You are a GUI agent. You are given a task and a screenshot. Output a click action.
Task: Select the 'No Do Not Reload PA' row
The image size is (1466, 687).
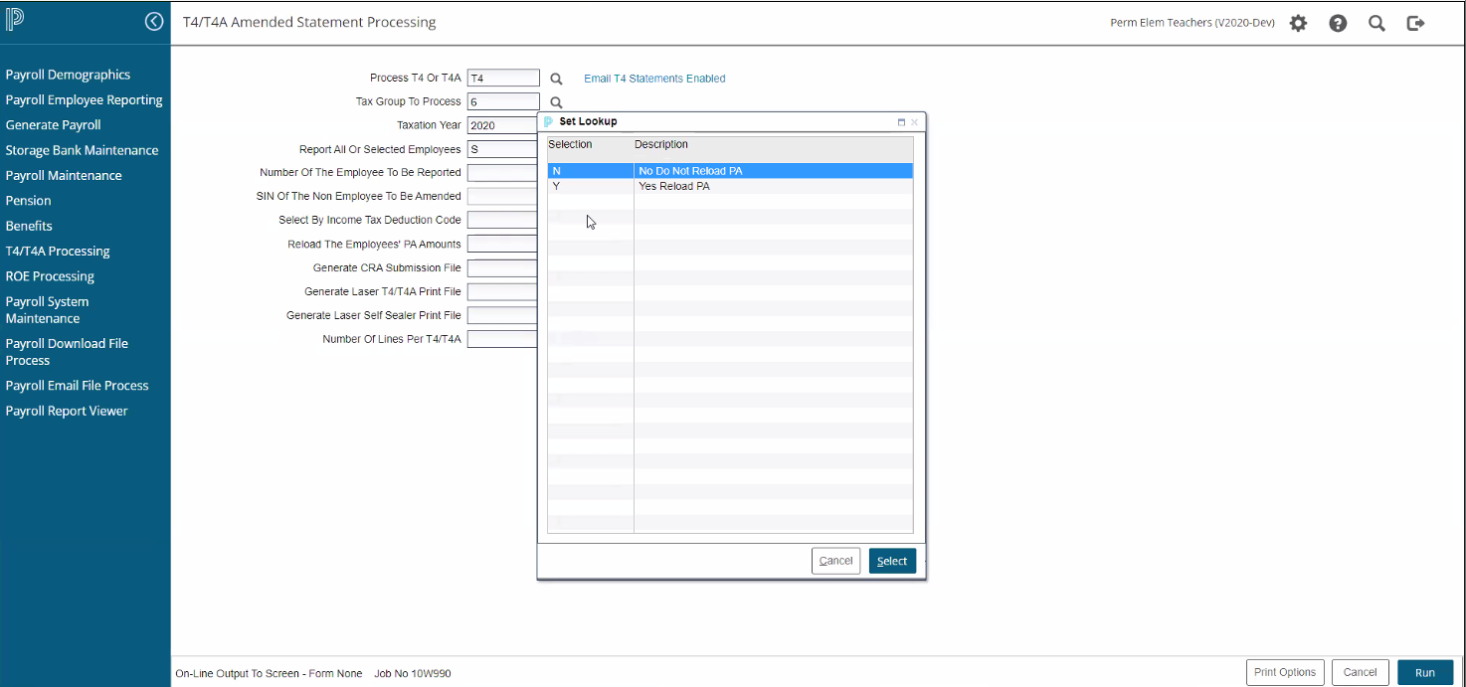coord(729,171)
